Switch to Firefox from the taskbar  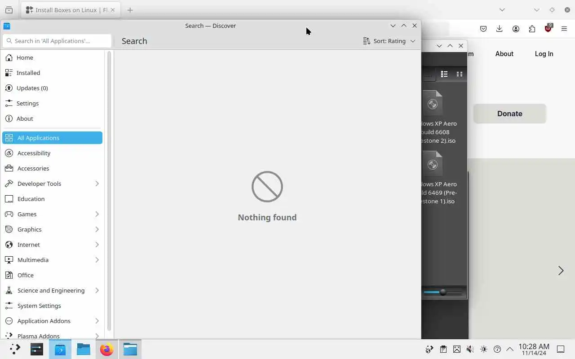pyautogui.click(x=107, y=349)
